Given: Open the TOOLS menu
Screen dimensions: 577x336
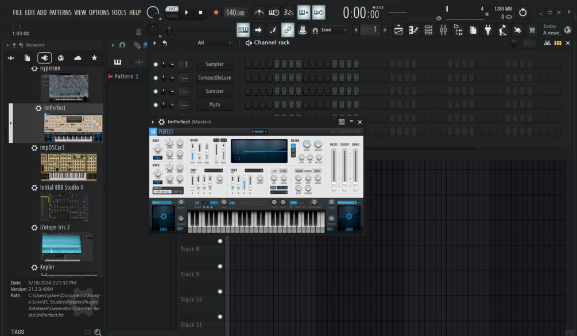Looking at the screenshot, I should pyautogui.click(x=119, y=13).
